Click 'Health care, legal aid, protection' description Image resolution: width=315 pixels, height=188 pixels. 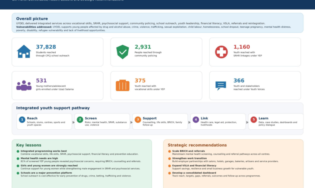[219, 124]
